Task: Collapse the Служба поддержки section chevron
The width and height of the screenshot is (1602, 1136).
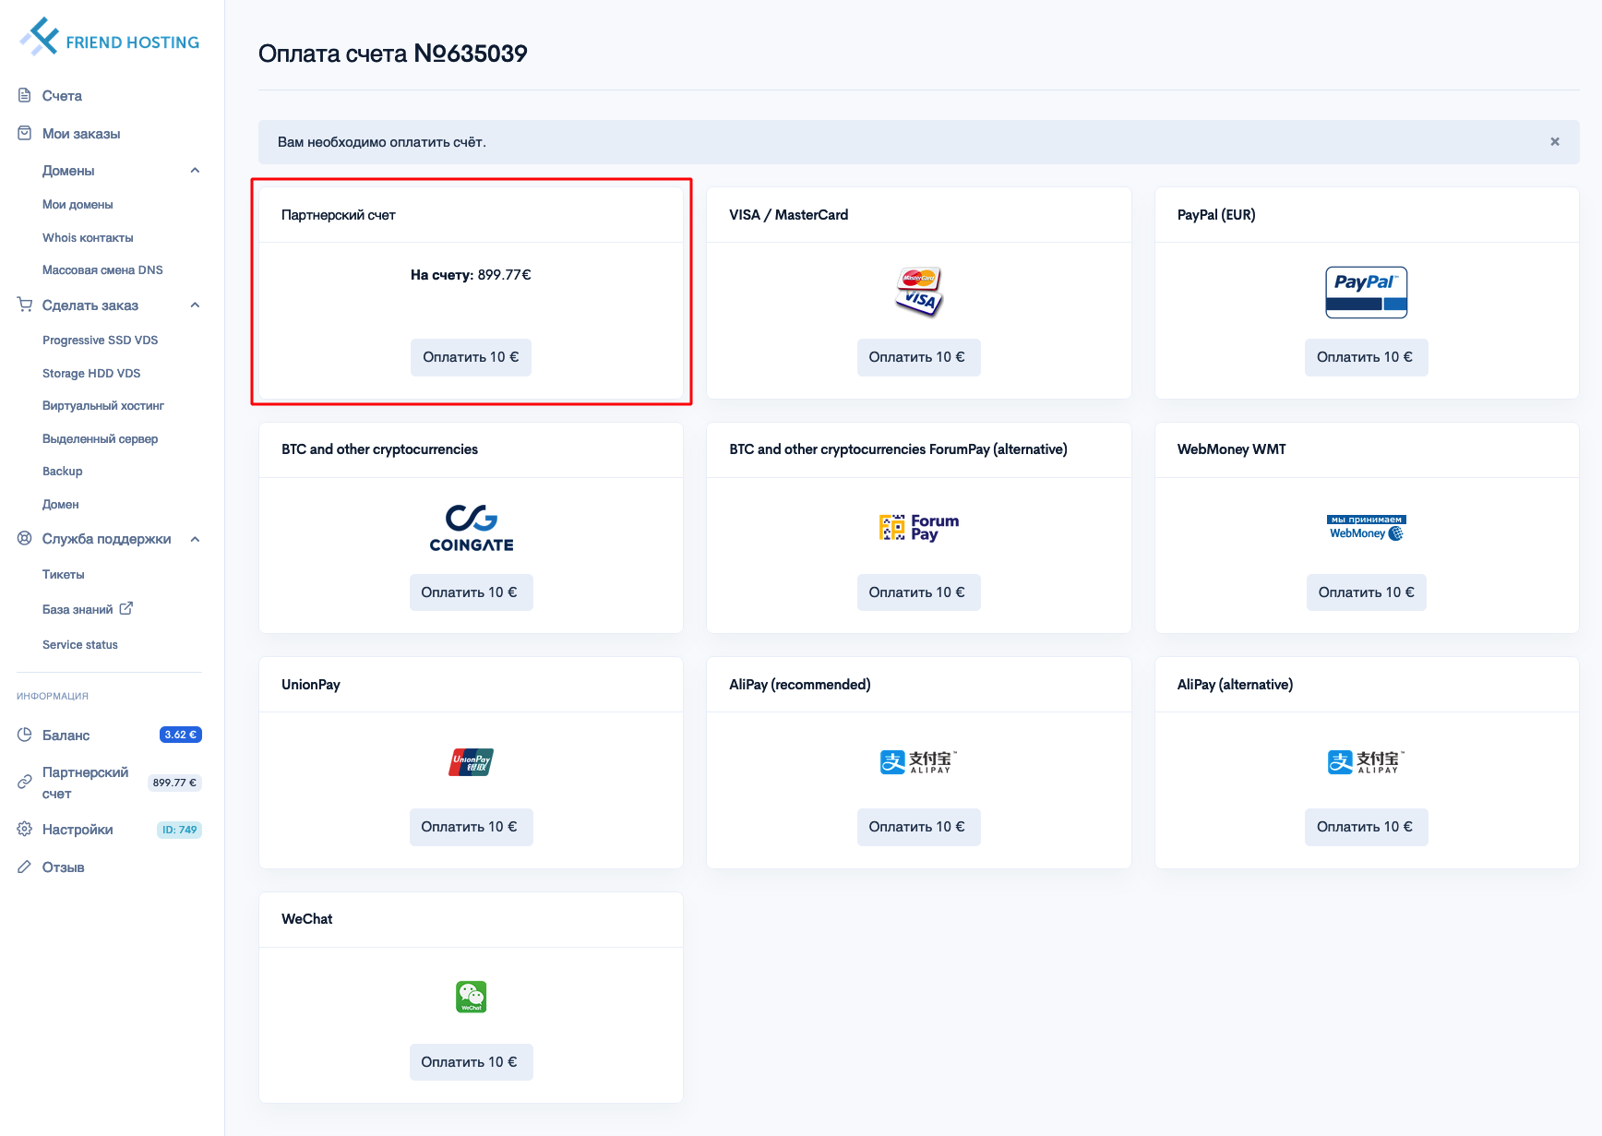Action: [195, 539]
